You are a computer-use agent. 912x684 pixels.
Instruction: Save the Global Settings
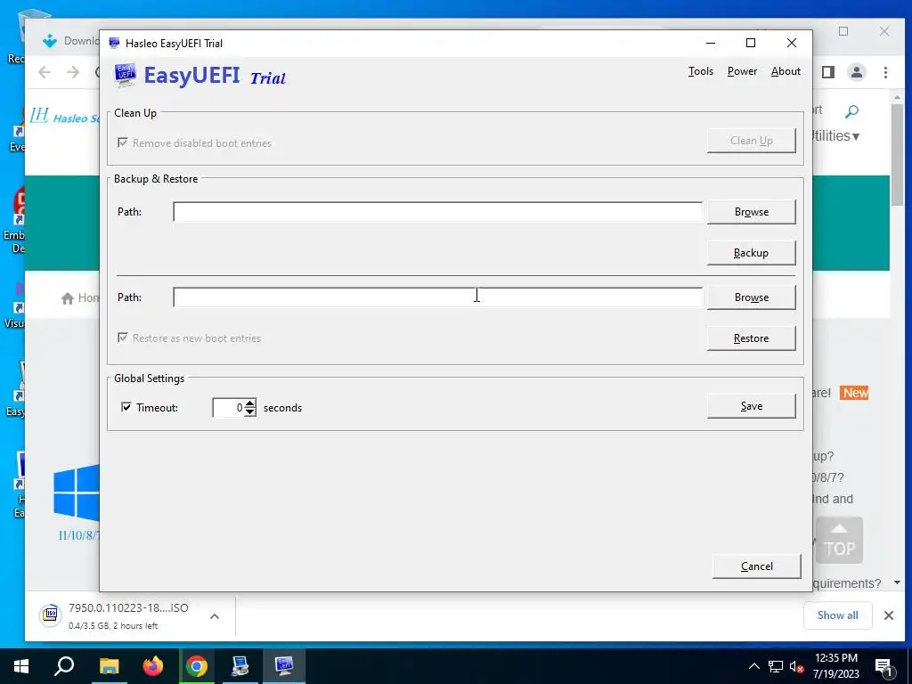click(751, 406)
